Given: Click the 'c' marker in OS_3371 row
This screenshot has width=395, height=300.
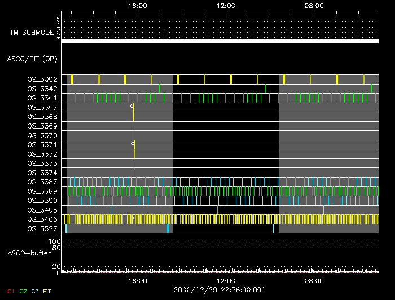Looking at the screenshot, I should point(133,144).
